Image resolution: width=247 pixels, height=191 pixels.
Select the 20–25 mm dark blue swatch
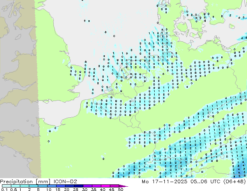[70, 186]
